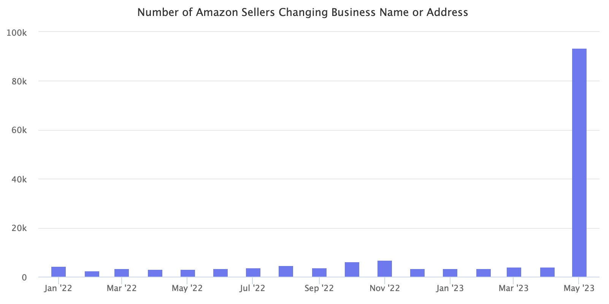Click the chart title text
Screen dimensions: 609x304
(x=303, y=13)
